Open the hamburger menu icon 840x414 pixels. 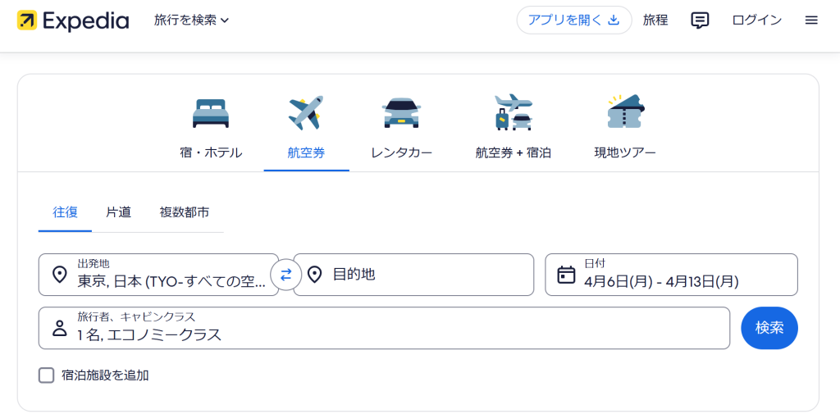pos(811,20)
